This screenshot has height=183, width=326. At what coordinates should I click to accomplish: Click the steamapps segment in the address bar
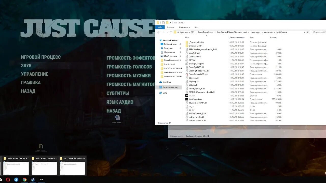pyautogui.click(x=255, y=32)
